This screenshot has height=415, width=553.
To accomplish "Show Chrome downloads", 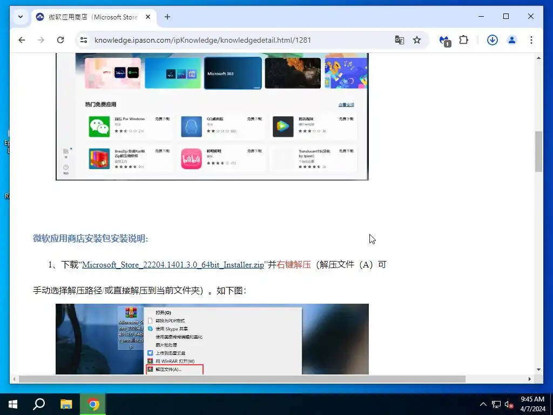I will [493, 40].
